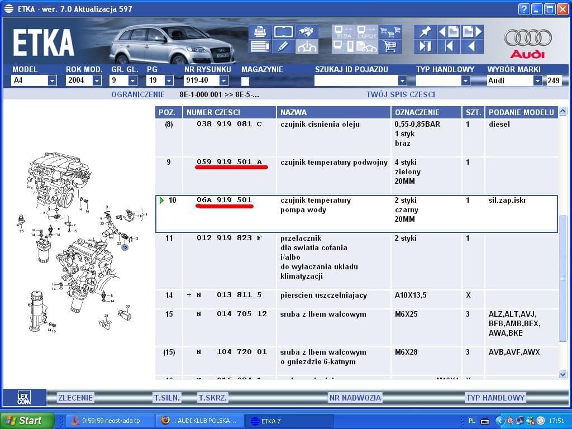
Task: Click the exit door icon
Action: tap(425, 47)
